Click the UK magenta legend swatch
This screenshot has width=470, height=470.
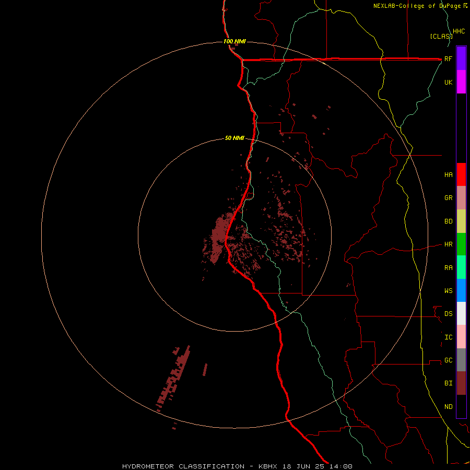pyautogui.click(x=461, y=82)
